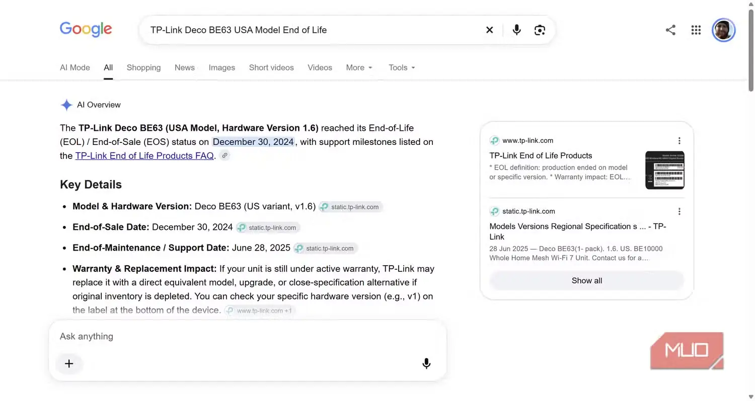Click the highlighted date December 30, 2024

click(x=253, y=142)
